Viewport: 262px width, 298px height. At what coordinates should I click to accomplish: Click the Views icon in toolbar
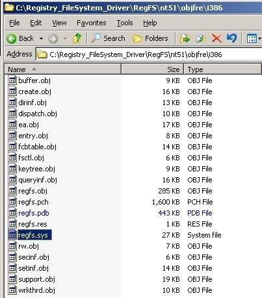(x=252, y=39)
